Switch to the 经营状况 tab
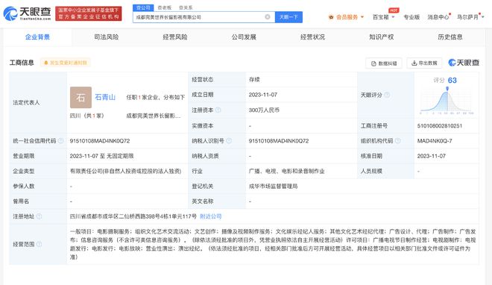This screenshot has height=285, width=492. [x=312, y=37]
